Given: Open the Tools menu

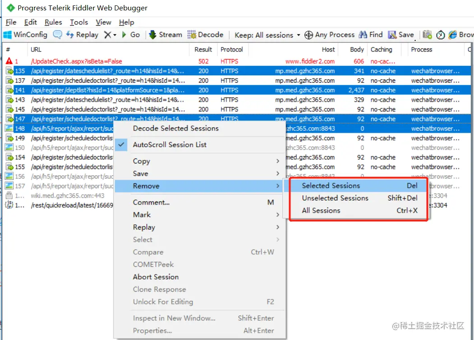Looking at the screenshot, I should point(78,23).
